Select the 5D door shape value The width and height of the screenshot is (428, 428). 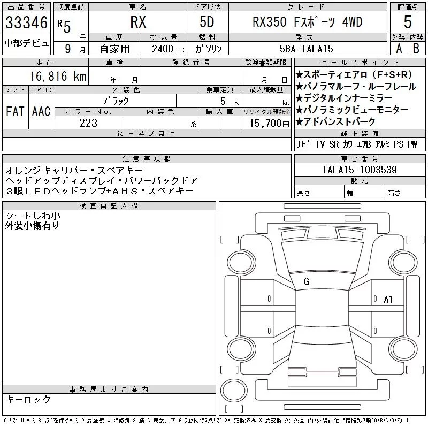[207, 22]
